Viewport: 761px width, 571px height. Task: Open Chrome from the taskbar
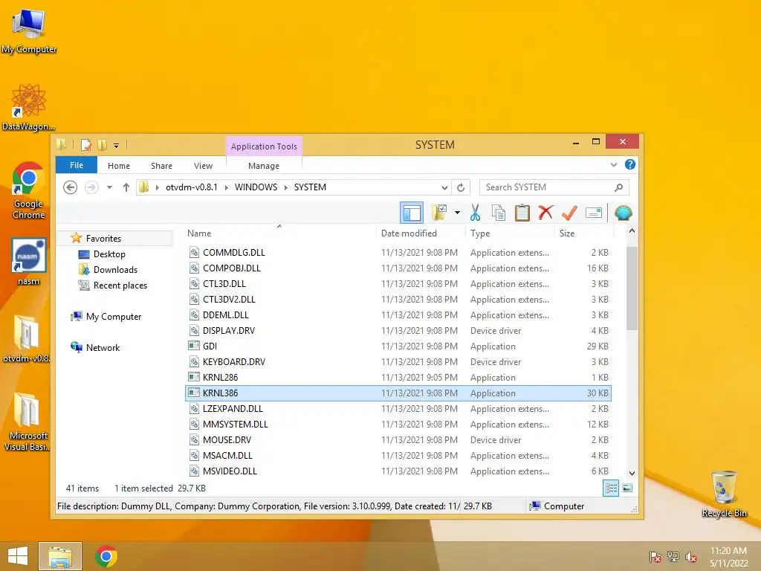[106, 556]
